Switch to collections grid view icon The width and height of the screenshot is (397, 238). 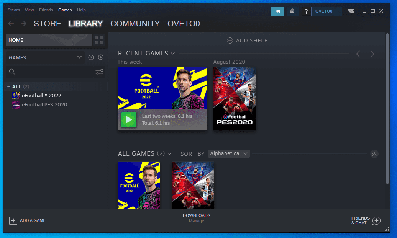[99, 40]
